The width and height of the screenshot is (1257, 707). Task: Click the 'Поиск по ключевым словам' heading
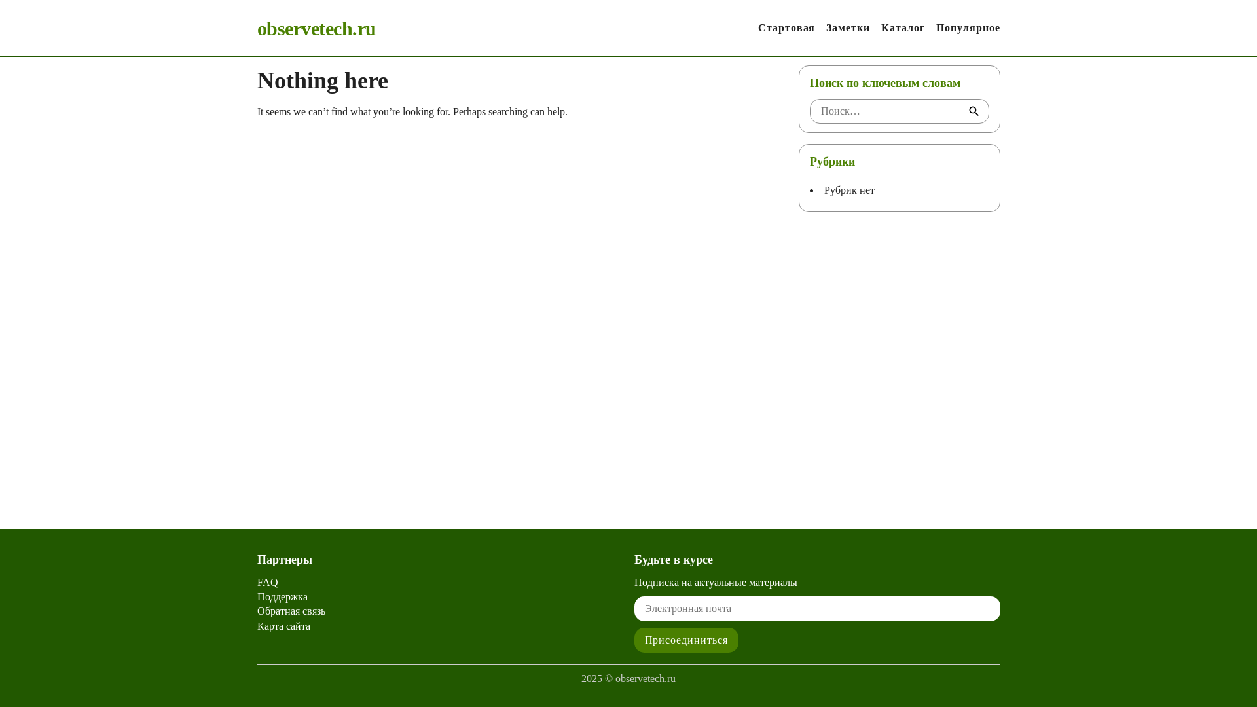click(885, 83)
